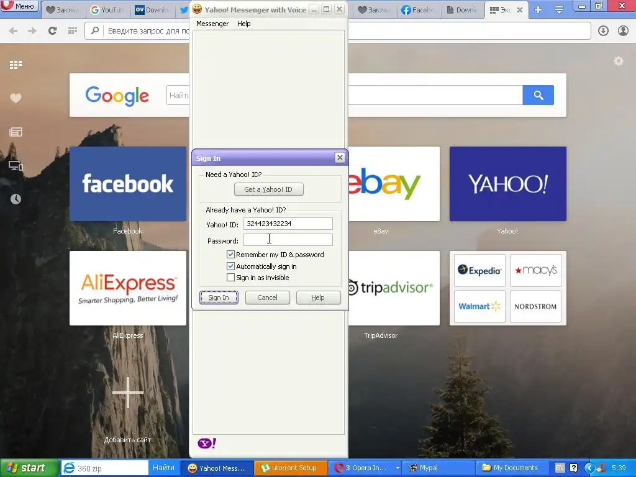Uncheck Remember my ID & password

coord(230,255)
